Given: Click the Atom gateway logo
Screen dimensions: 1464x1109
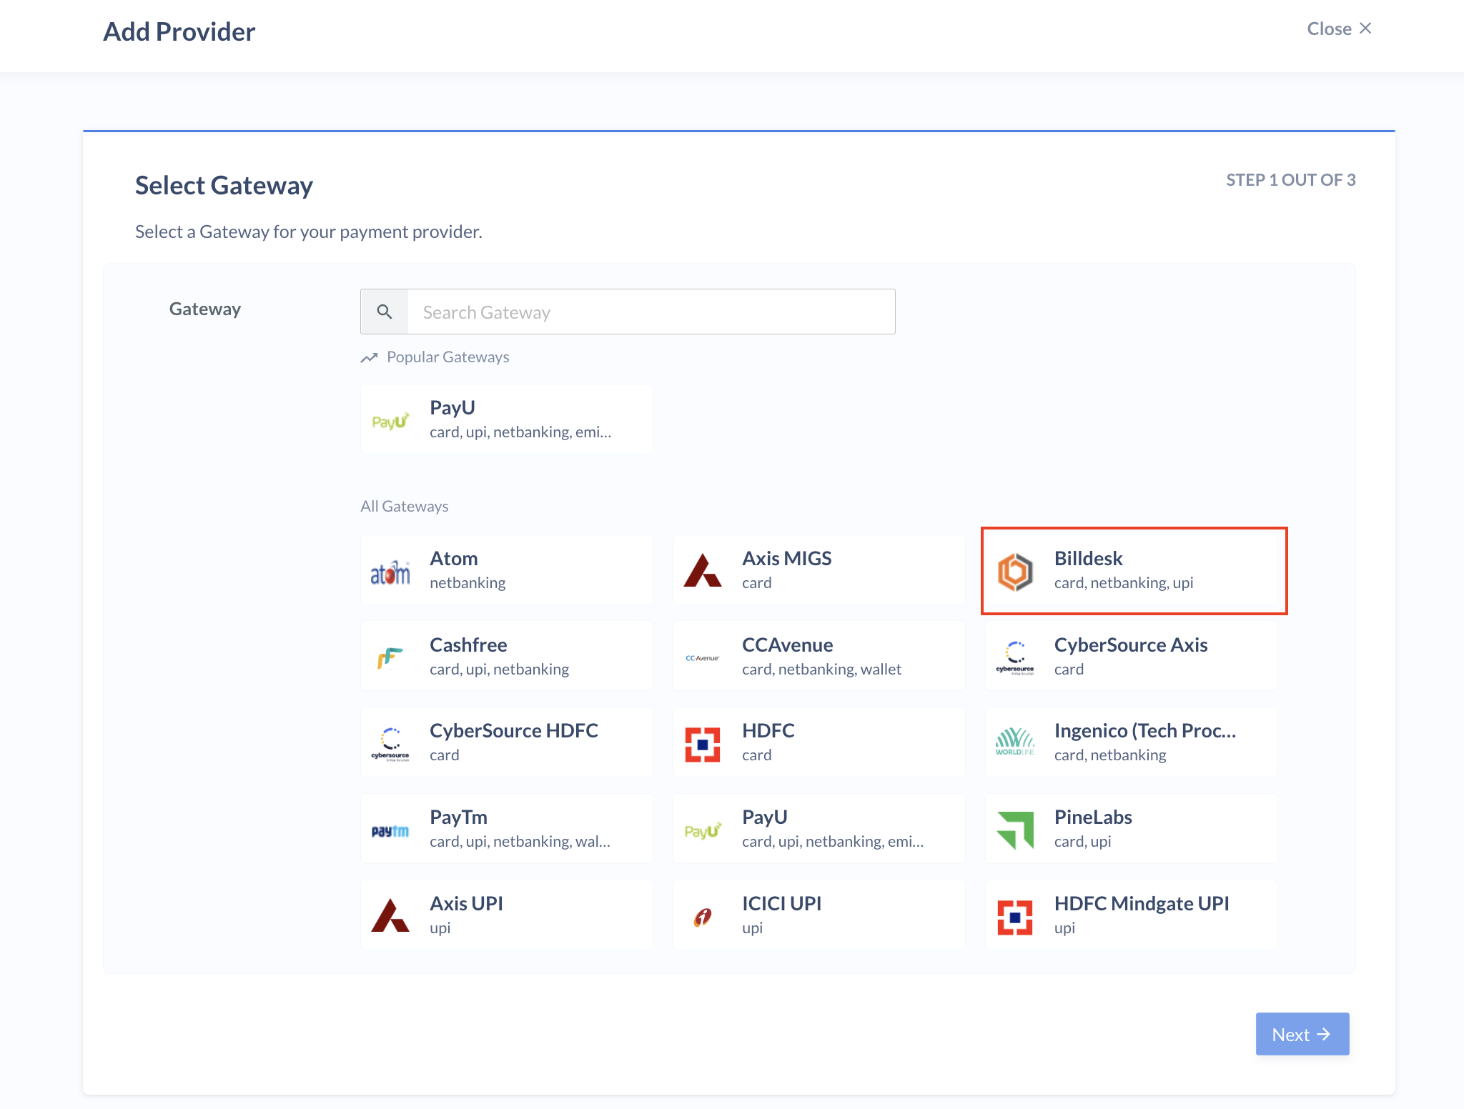Looking at the screenshot, I should [390, 572].
